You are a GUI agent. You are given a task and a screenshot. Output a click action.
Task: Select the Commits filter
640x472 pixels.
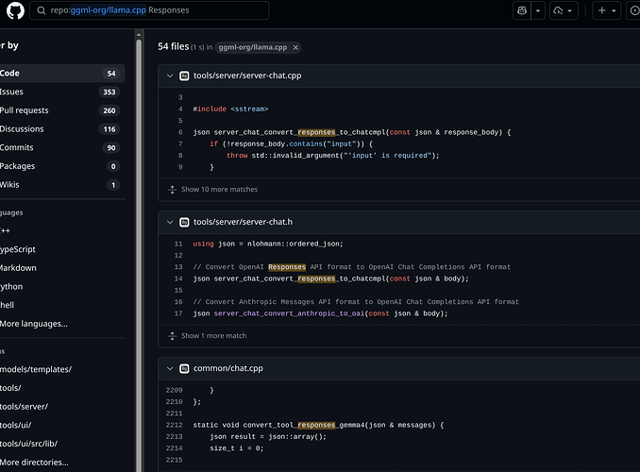tap(61, 147)
